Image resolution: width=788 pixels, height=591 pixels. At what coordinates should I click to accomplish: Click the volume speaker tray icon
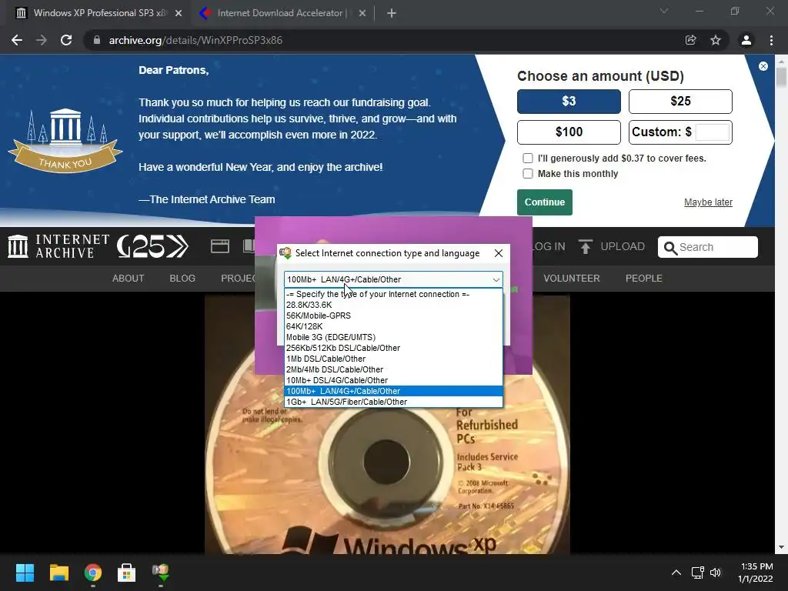(x=715, y=573)
